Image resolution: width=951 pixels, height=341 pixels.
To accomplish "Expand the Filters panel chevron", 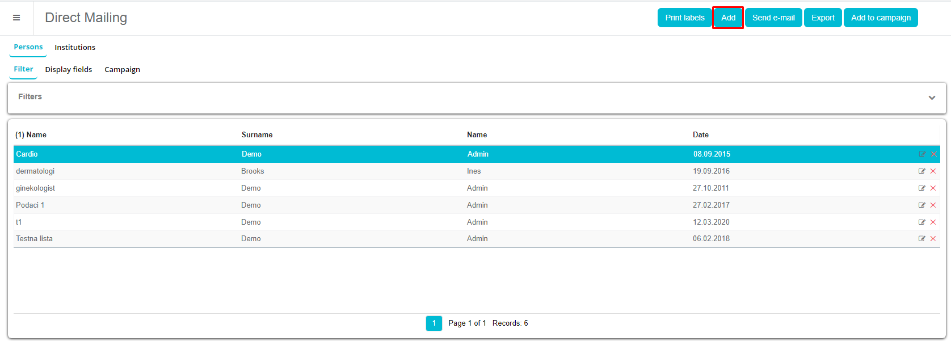I will pos(932,98).
